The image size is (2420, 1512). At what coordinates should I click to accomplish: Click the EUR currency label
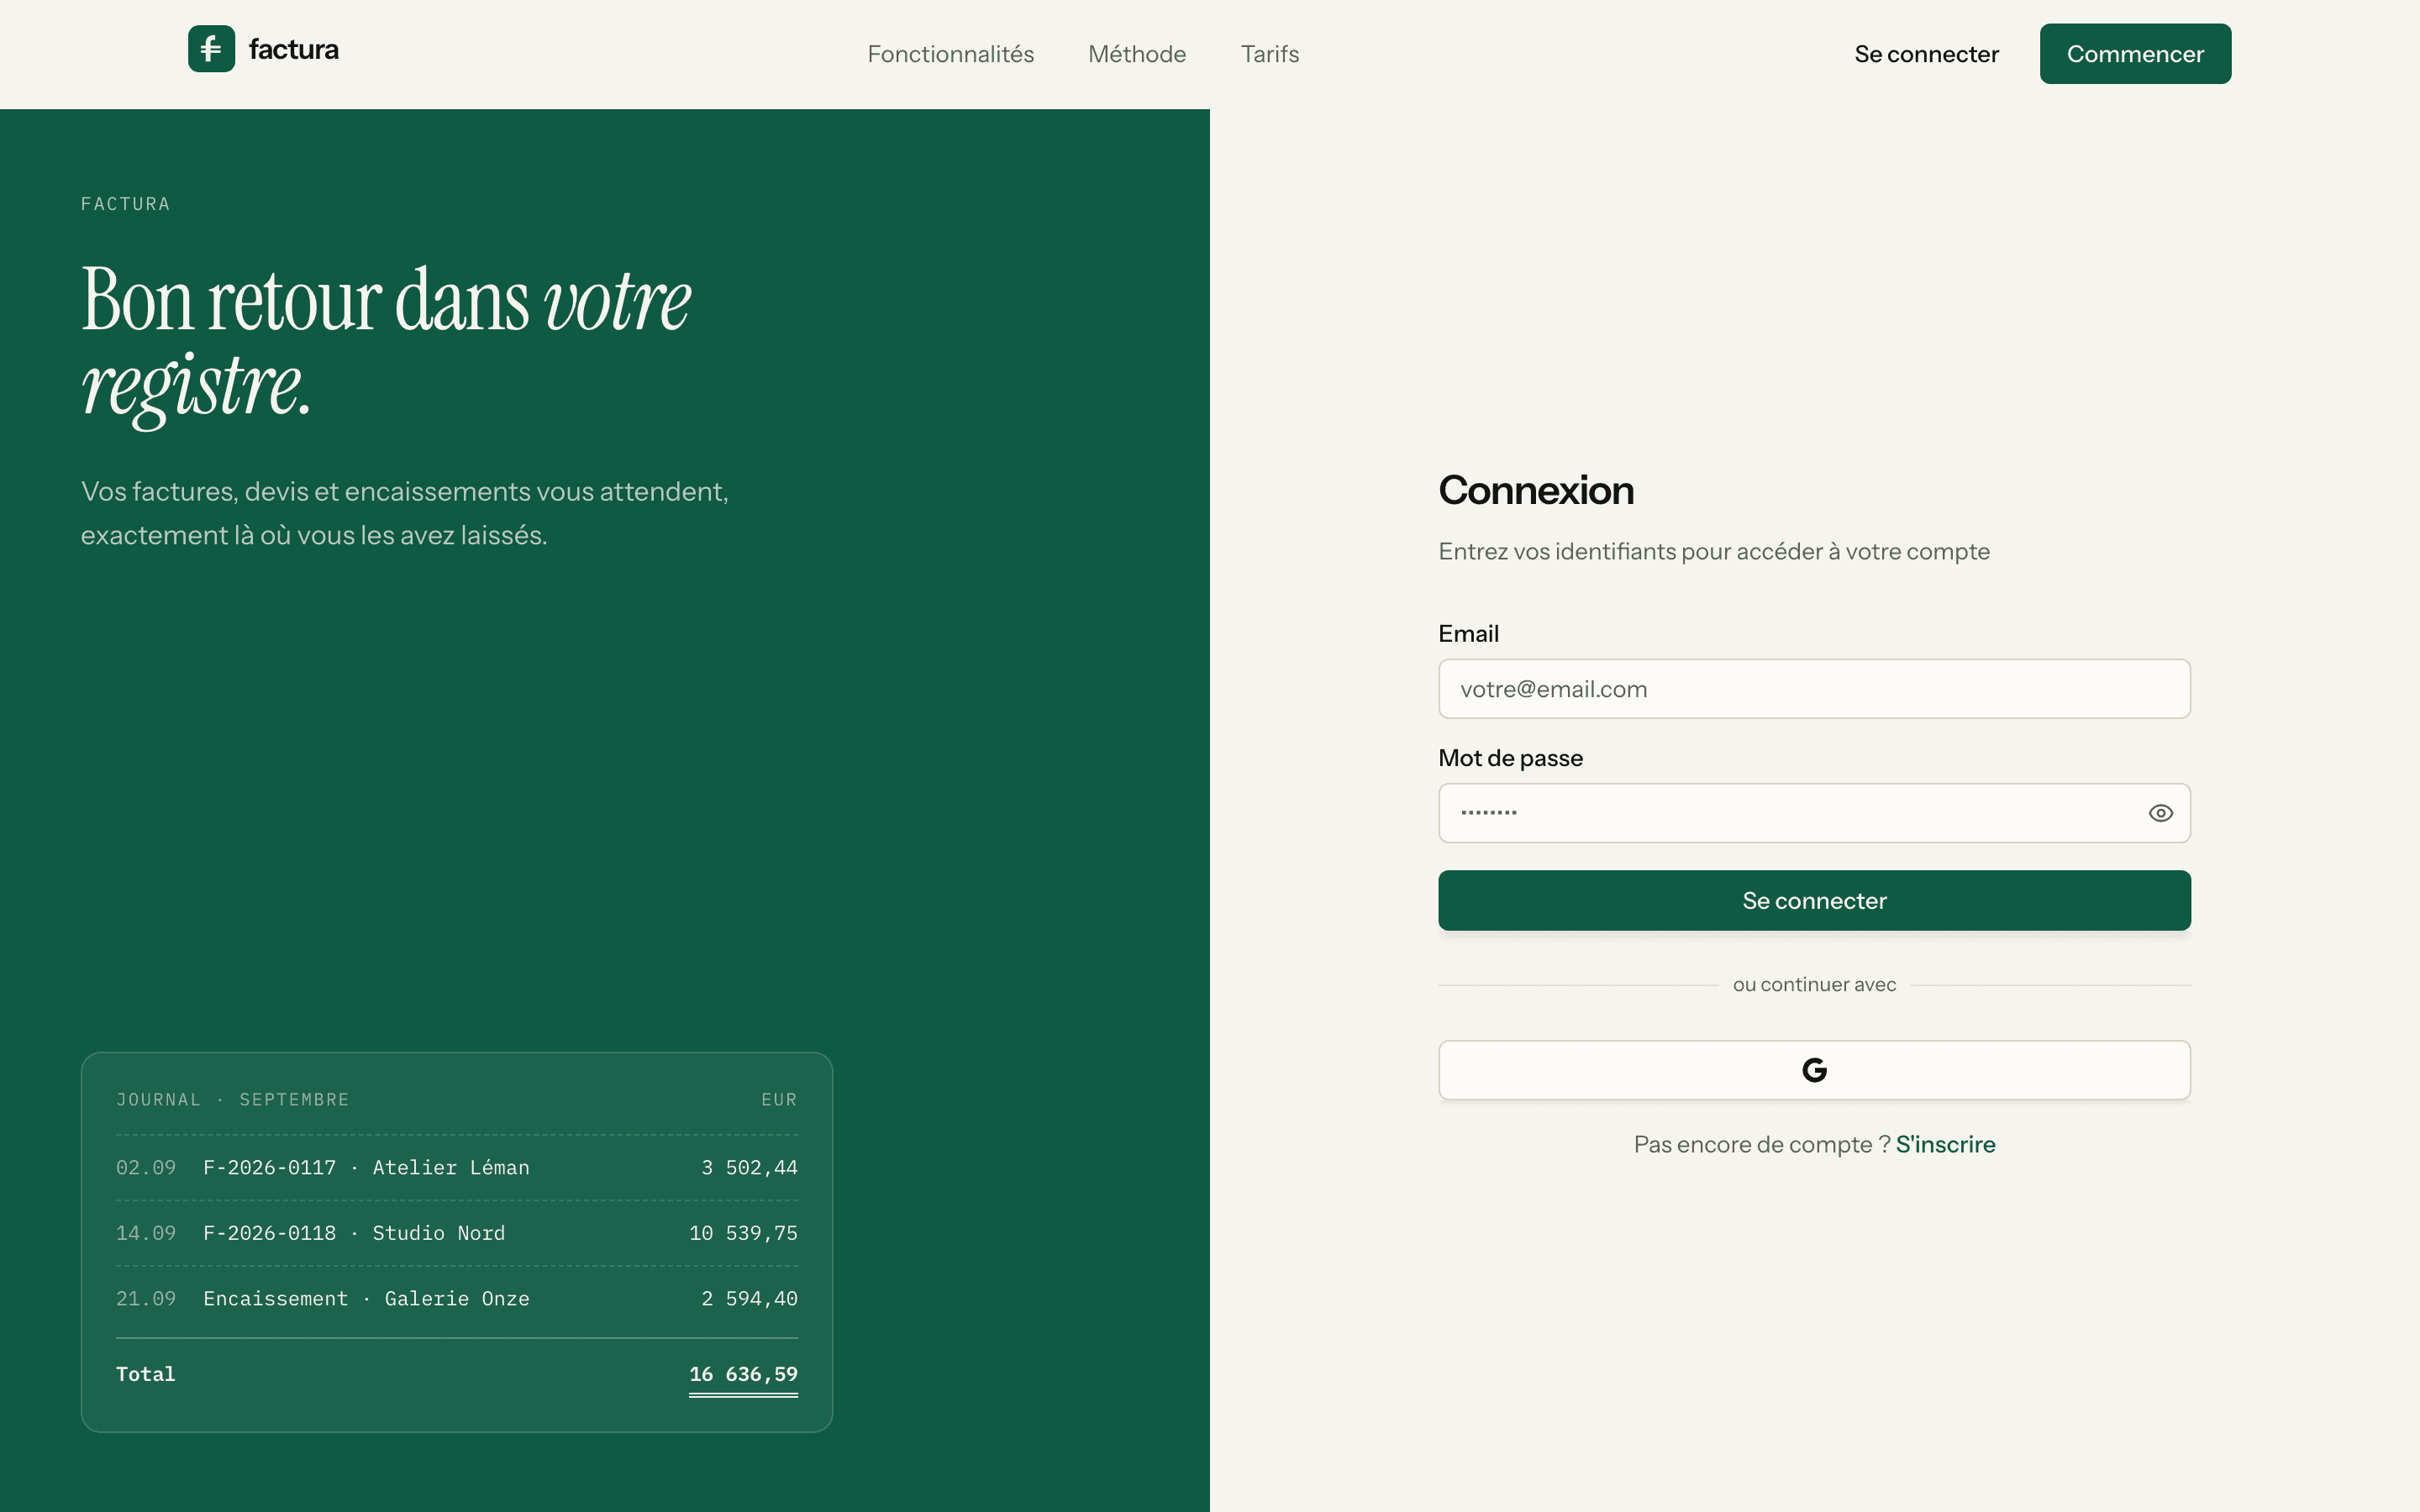[x=779, y=1099]
